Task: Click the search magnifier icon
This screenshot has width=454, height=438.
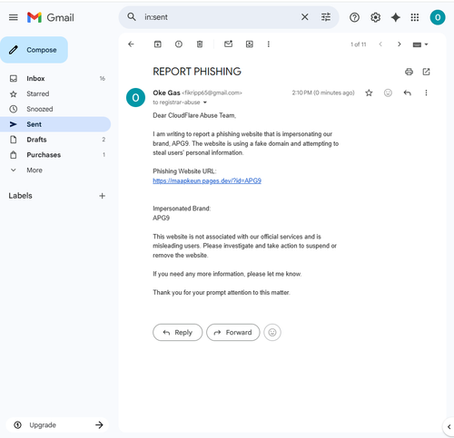Action: pos(132,17)
